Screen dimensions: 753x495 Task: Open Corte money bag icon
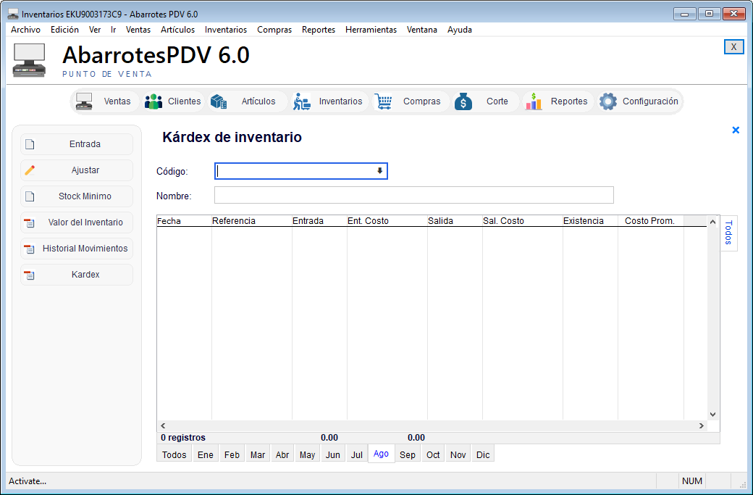[463, 101]
